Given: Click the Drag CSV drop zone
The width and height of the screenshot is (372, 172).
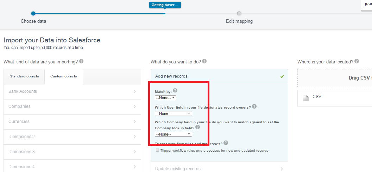Looking at the screenshot, I should (x=334, y=78).
